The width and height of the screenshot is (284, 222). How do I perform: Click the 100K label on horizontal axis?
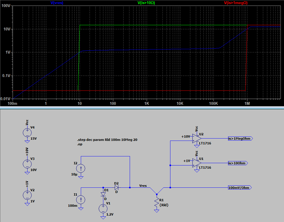(213, 103)
